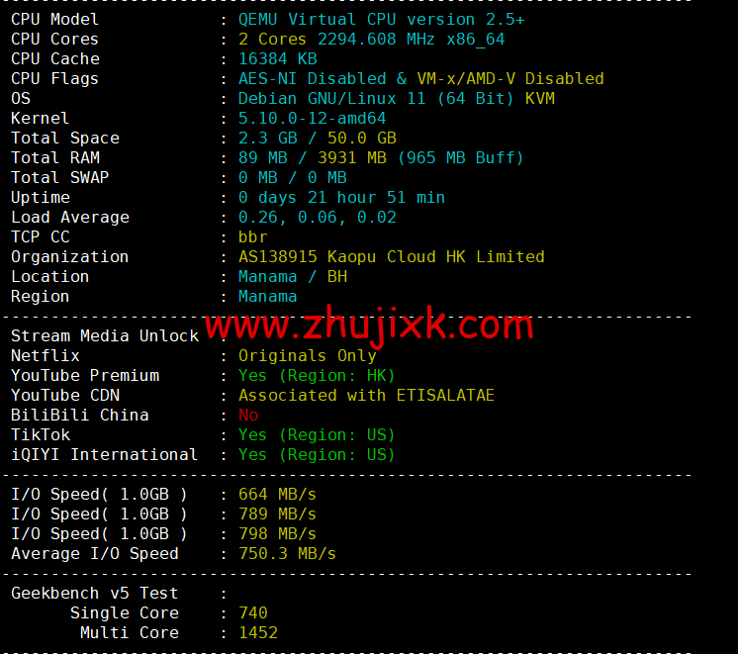Click the Total RAM 3931 MB value

pos(351,157)
